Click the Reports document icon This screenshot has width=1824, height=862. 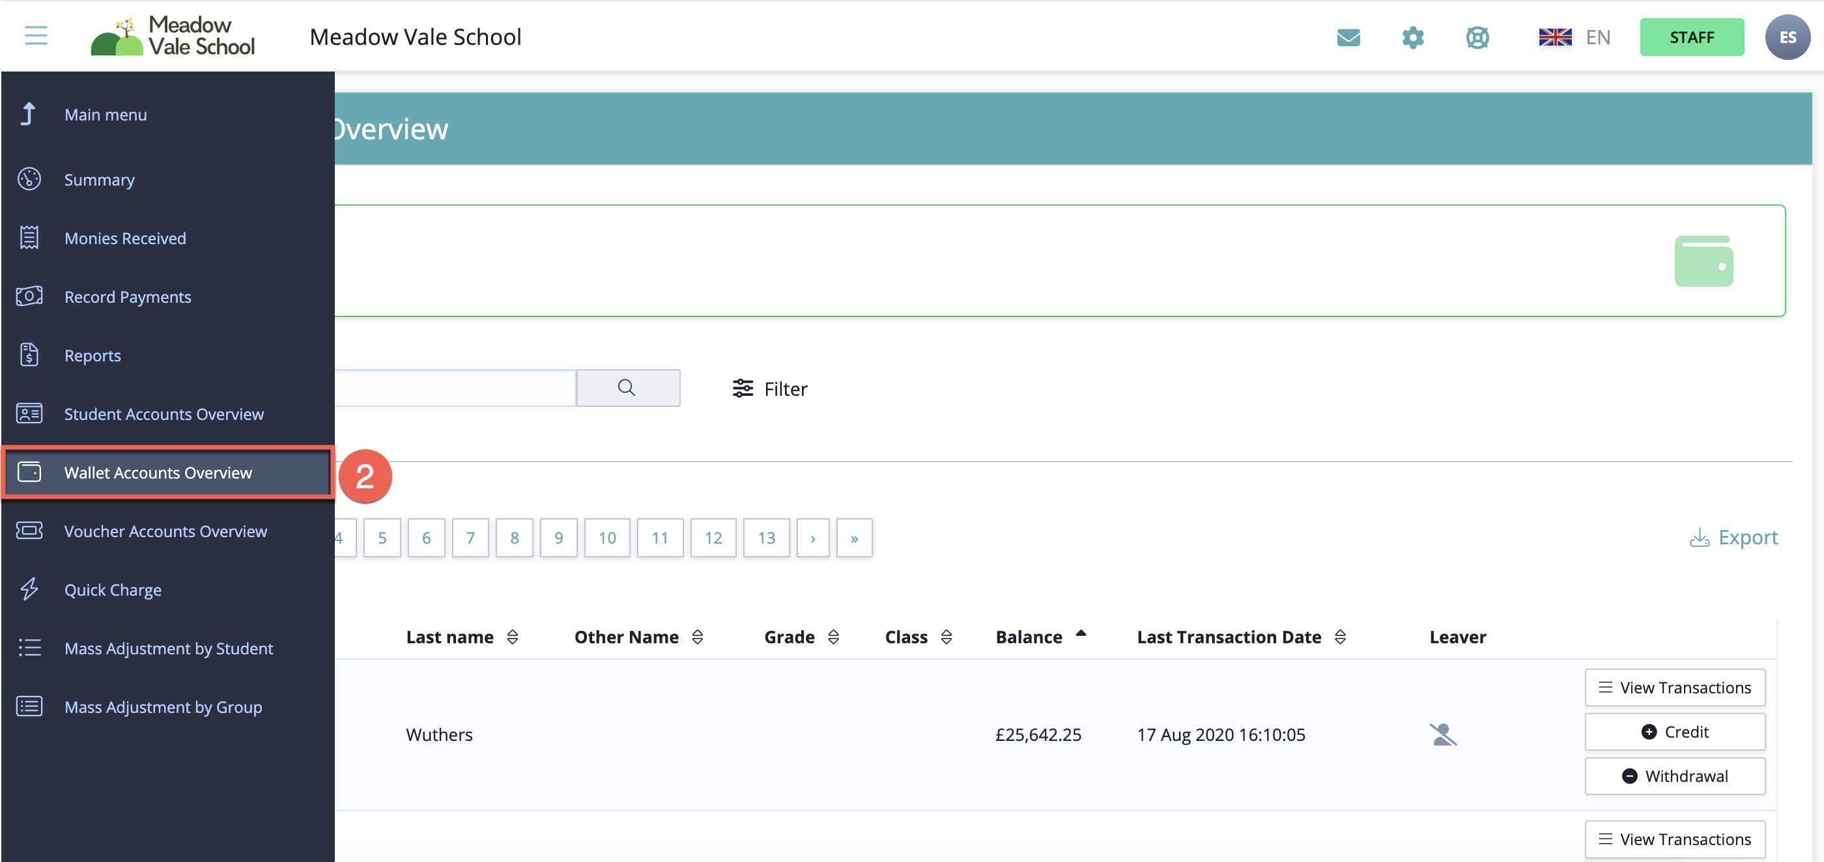point(29,355)
